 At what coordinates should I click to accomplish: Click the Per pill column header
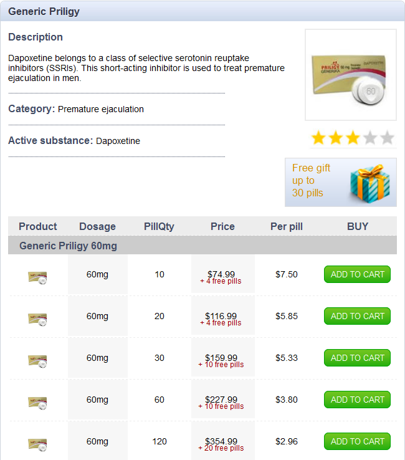(x=287, y=226)
